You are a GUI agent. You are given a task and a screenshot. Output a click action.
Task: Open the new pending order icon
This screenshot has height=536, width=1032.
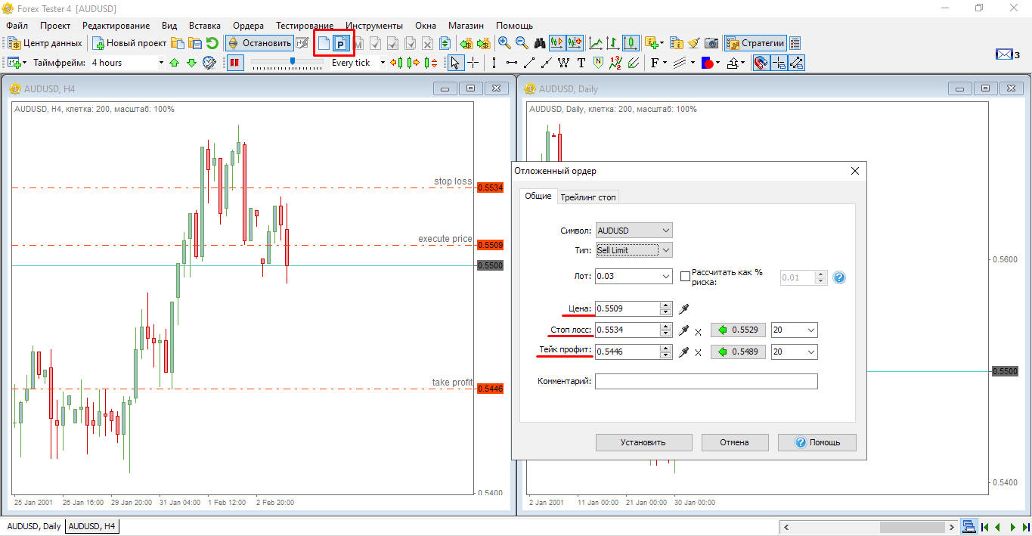click(x=341, y=44)
